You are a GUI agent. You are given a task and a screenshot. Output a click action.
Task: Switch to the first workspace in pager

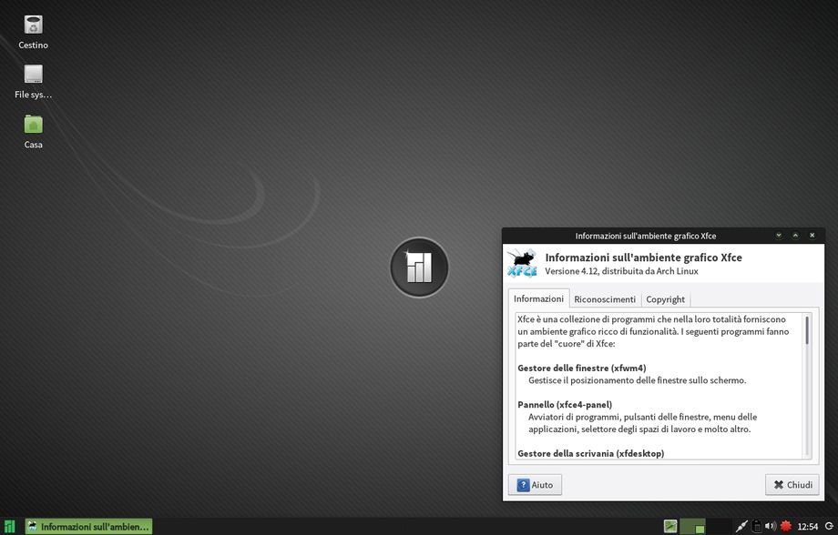[x=693, y=526]
